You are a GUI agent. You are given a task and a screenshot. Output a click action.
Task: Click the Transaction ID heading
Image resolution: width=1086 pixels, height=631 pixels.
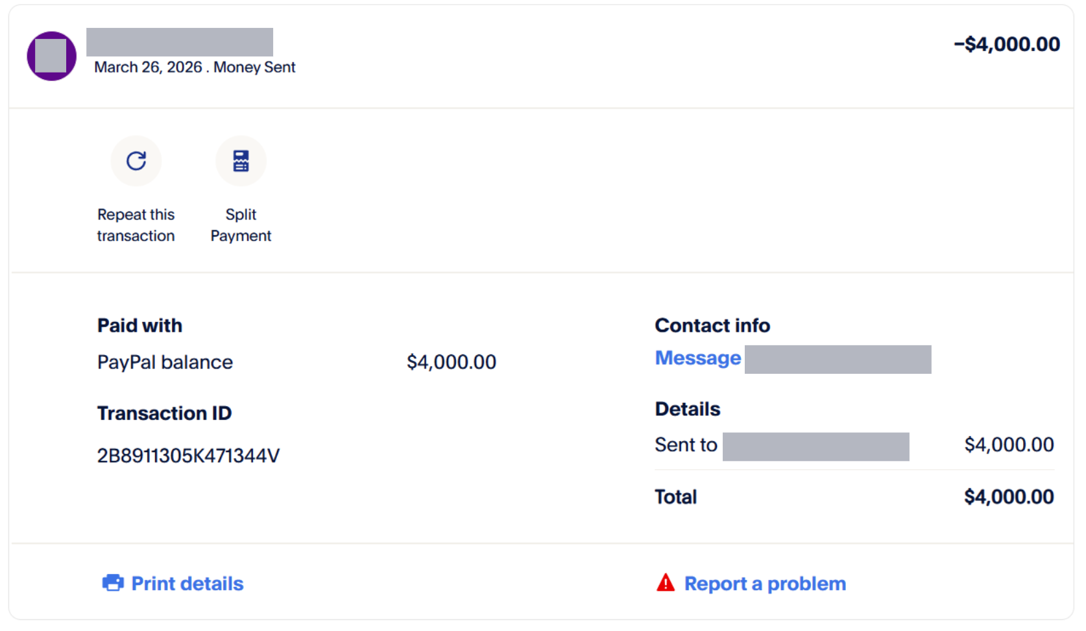[x=164, y=413]
